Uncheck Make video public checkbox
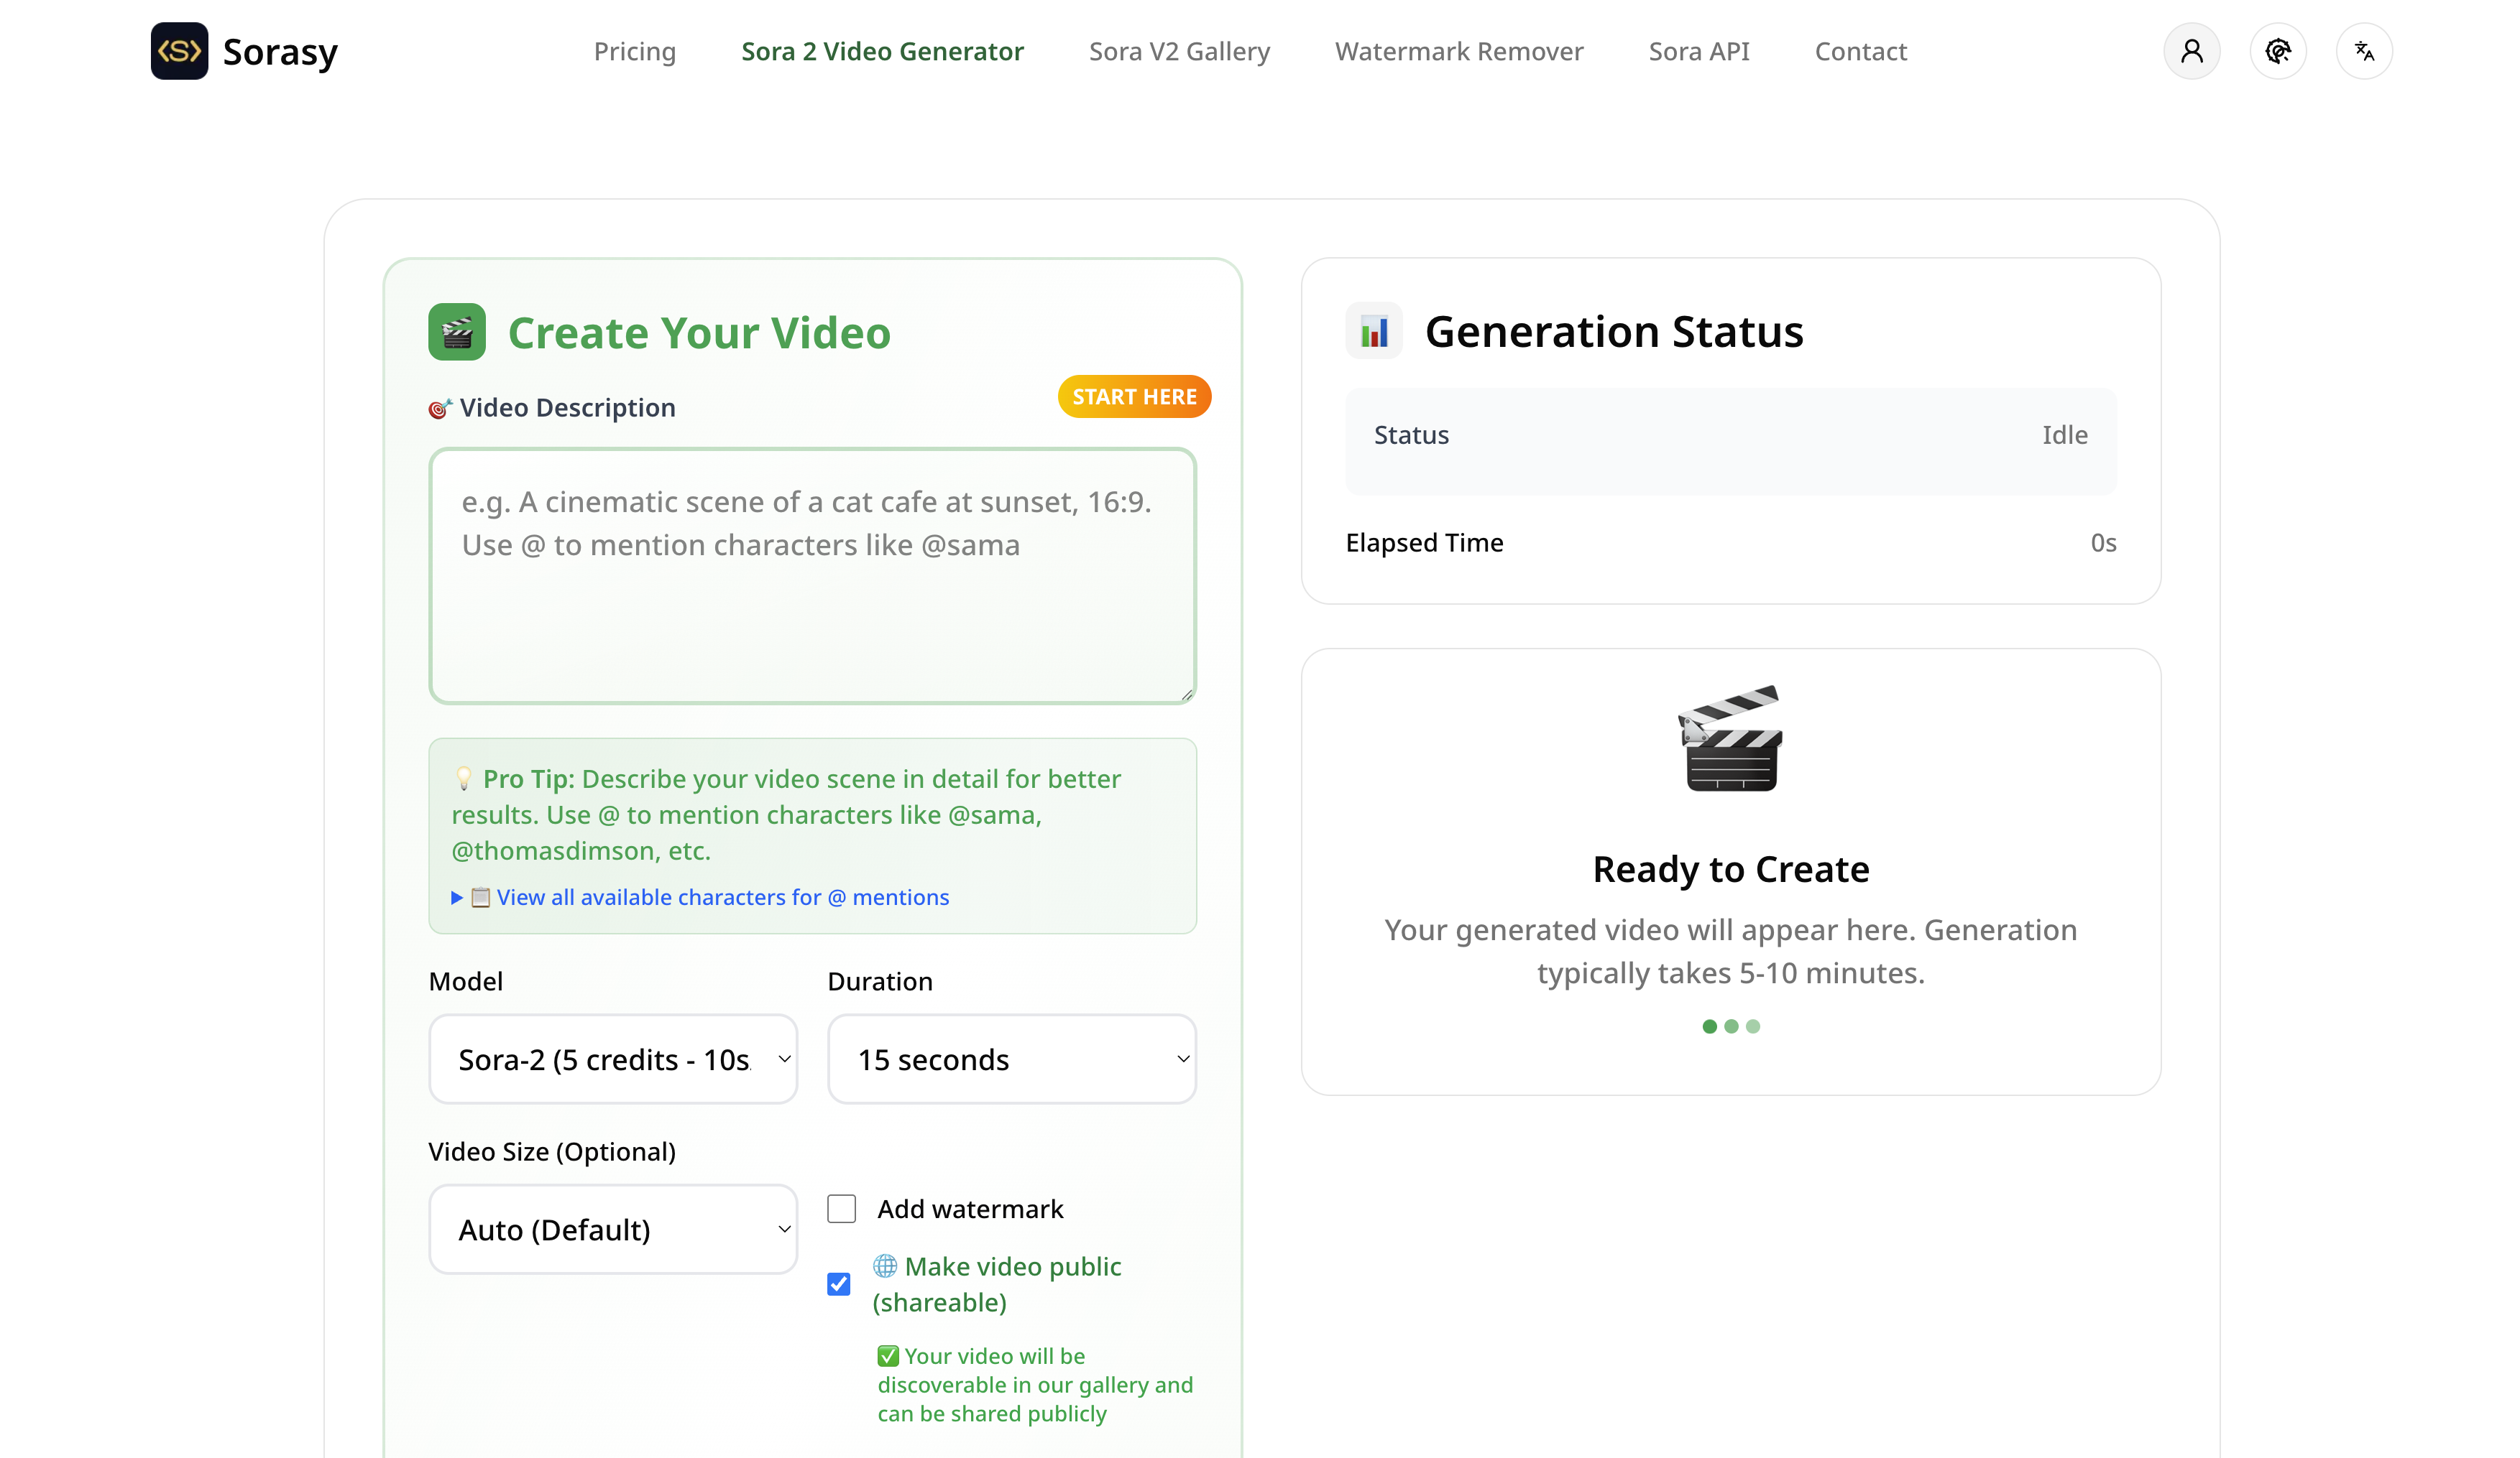This screenshot has height=1458, width=2520. click(838, 1284)
